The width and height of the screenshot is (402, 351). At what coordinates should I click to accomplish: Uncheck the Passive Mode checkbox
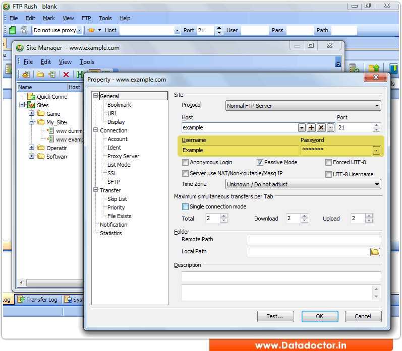[260, 162]
